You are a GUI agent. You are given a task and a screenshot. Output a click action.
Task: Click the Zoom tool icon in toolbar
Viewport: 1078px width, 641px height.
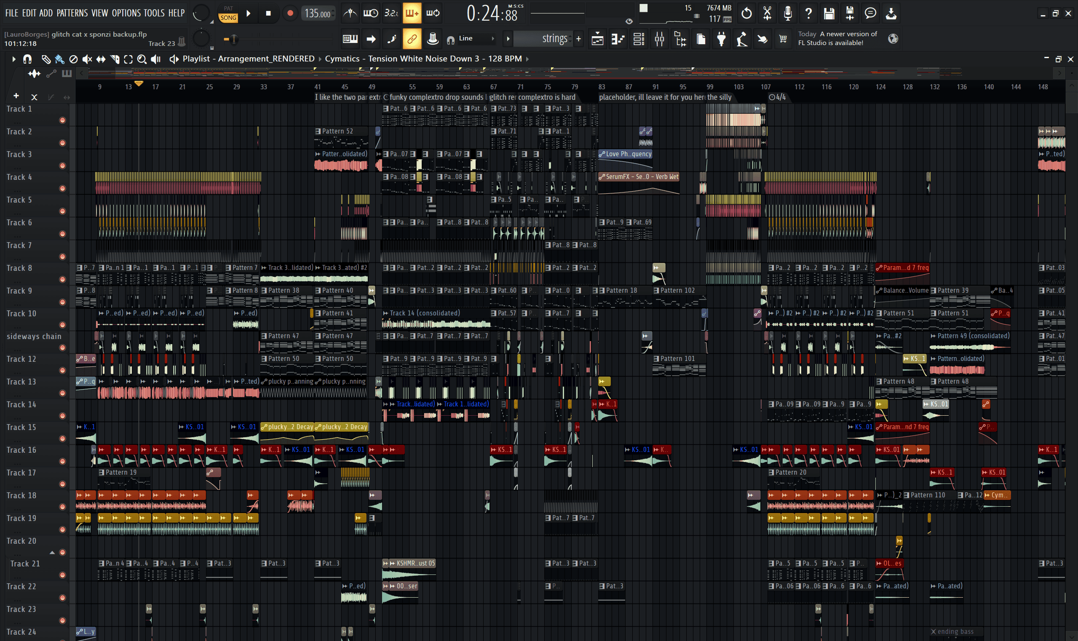tap(139, 59)
